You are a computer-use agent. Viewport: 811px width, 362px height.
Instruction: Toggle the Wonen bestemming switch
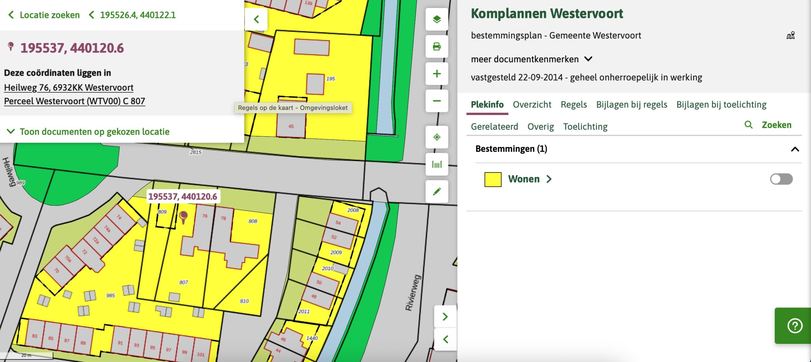[781, 179]
